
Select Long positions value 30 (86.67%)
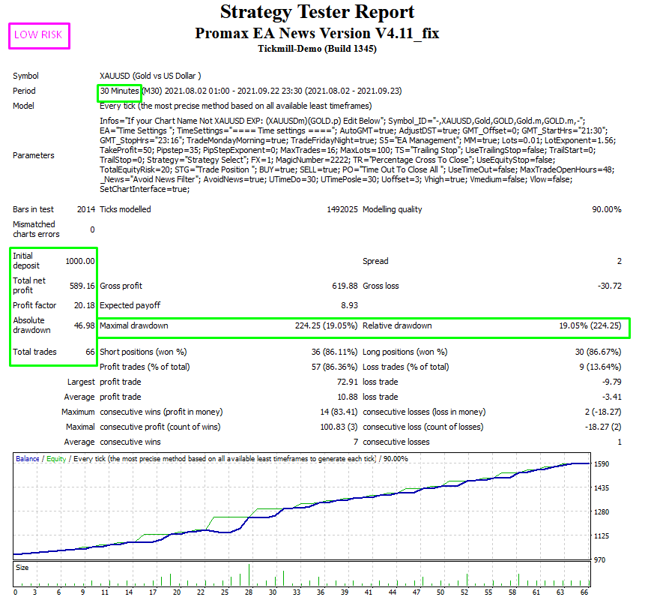click(x=598, y=352)
